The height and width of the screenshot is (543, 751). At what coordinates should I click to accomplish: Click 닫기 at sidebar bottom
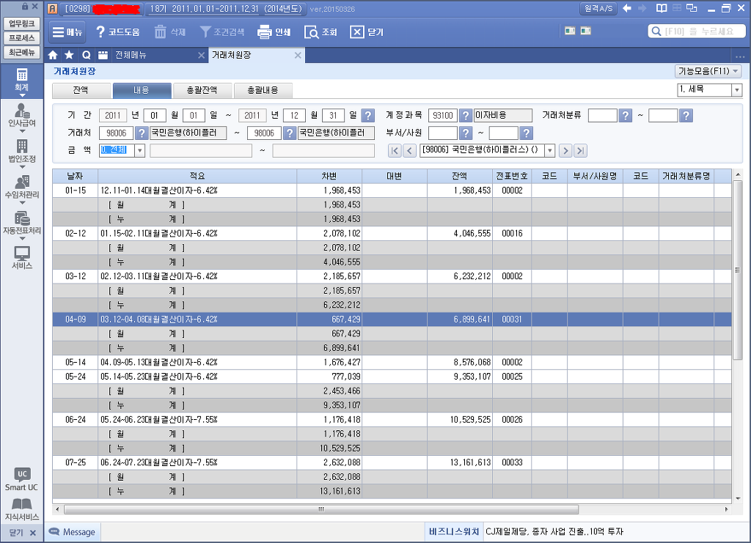click(22, 533)
